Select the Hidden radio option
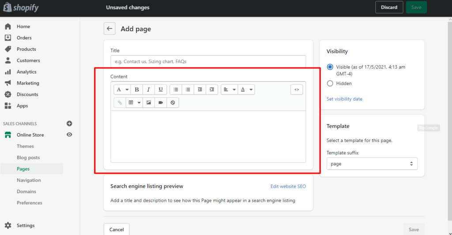 click(330, 83)
